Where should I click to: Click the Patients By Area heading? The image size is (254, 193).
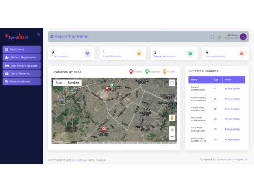[x=68, y=72]
